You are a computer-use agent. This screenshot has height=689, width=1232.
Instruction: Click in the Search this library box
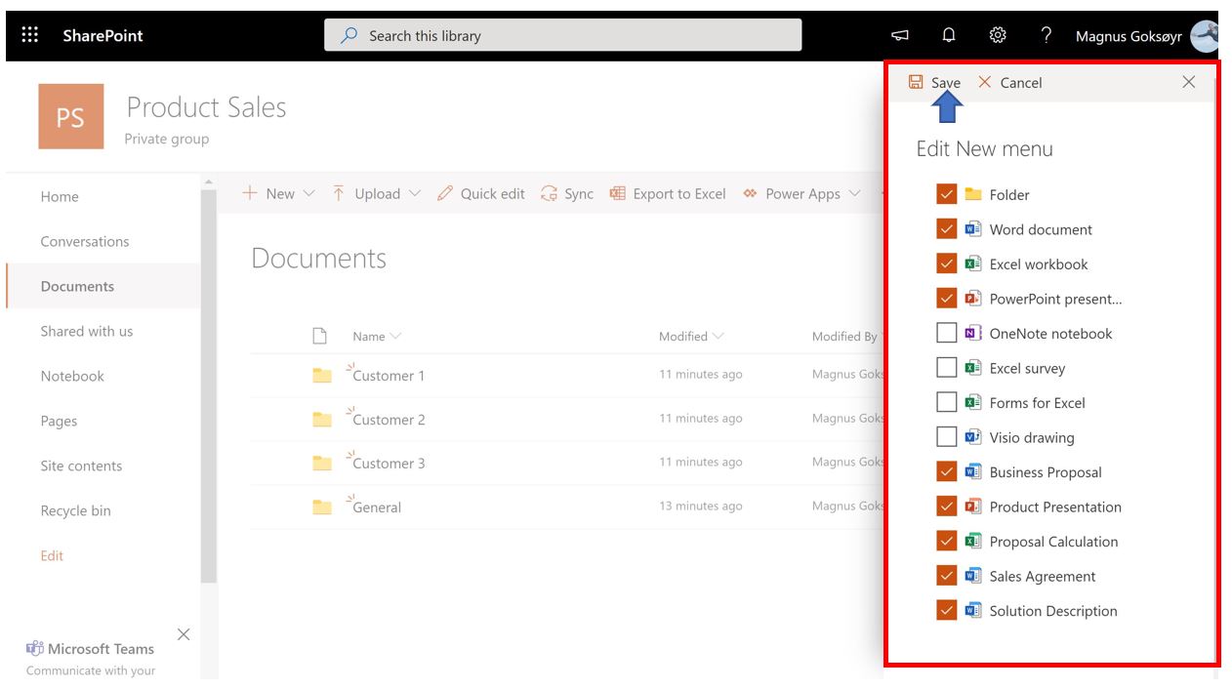click(562, 36)
